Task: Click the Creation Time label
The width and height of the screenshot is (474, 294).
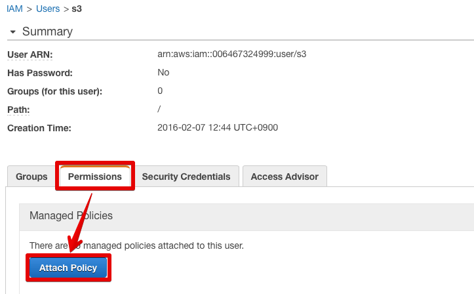Action: pyautogui.click(x=39, y=128)
